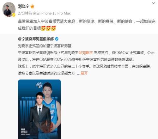Click the basketball in the poster image
This screenshot has height=139, width=158.
tap(47, 126)
